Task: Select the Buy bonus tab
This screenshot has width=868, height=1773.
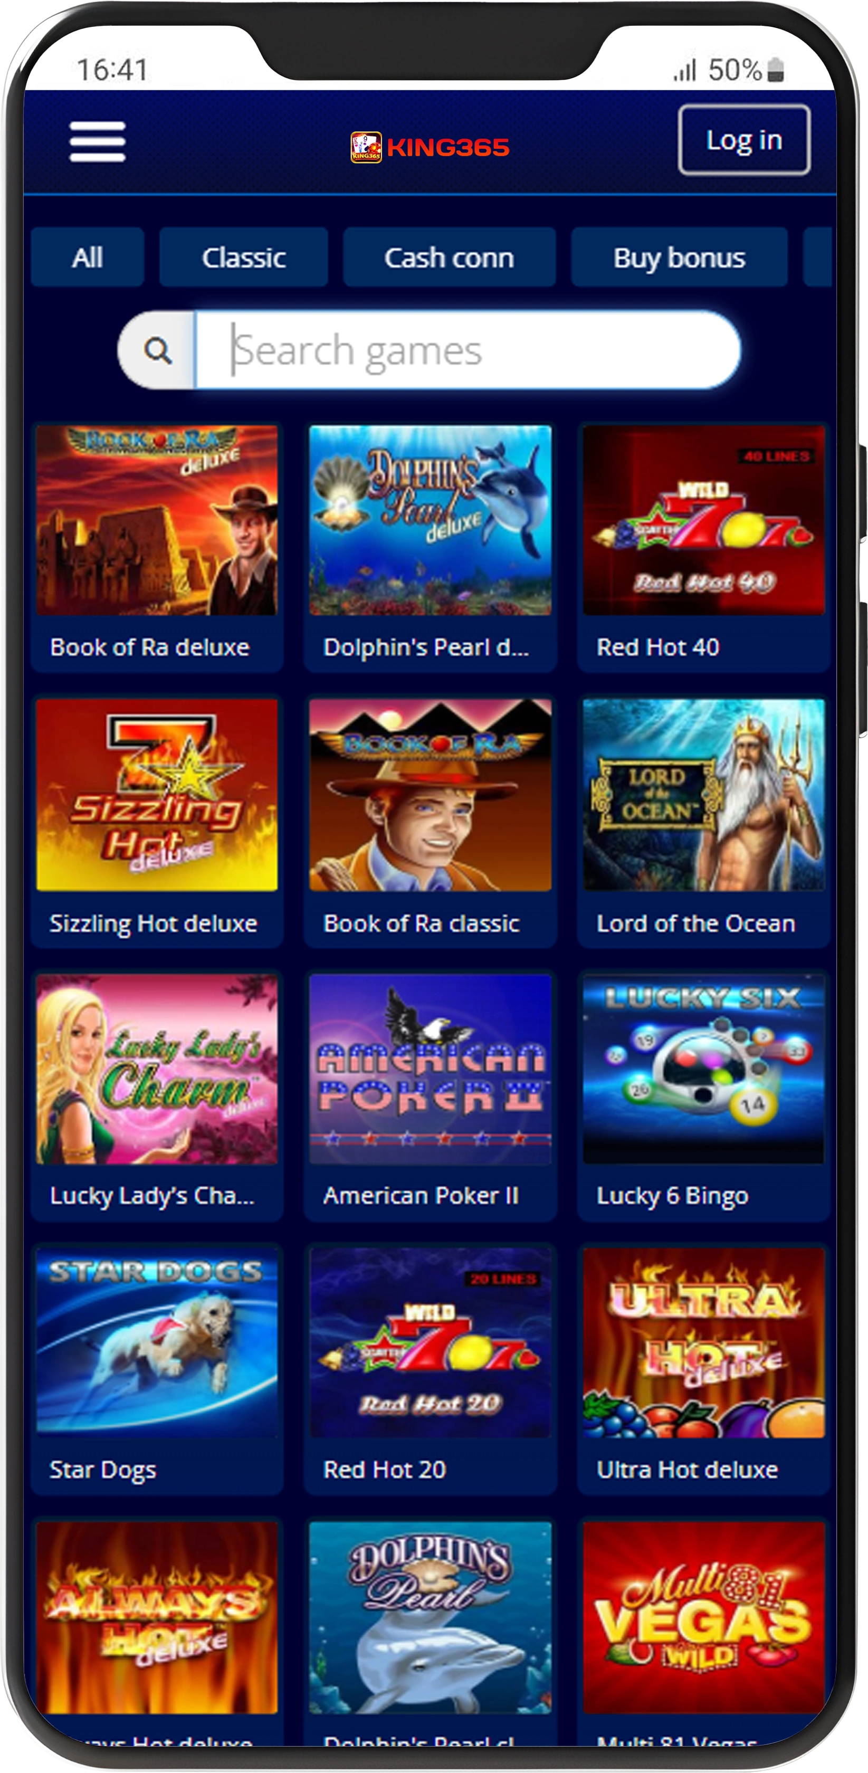Action: point(679,258)
